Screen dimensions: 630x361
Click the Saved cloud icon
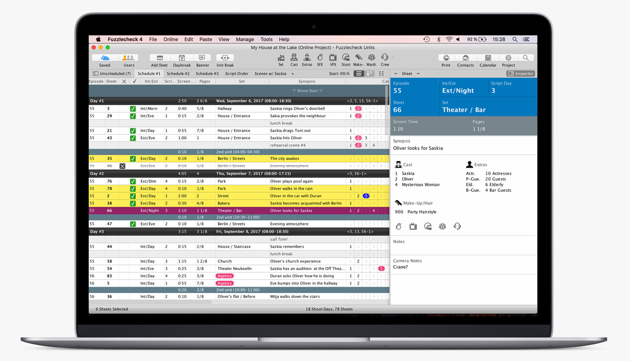pos(104,58)
